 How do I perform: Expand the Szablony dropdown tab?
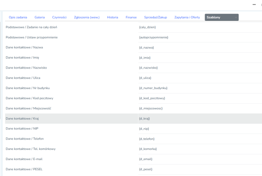point(222,17)
